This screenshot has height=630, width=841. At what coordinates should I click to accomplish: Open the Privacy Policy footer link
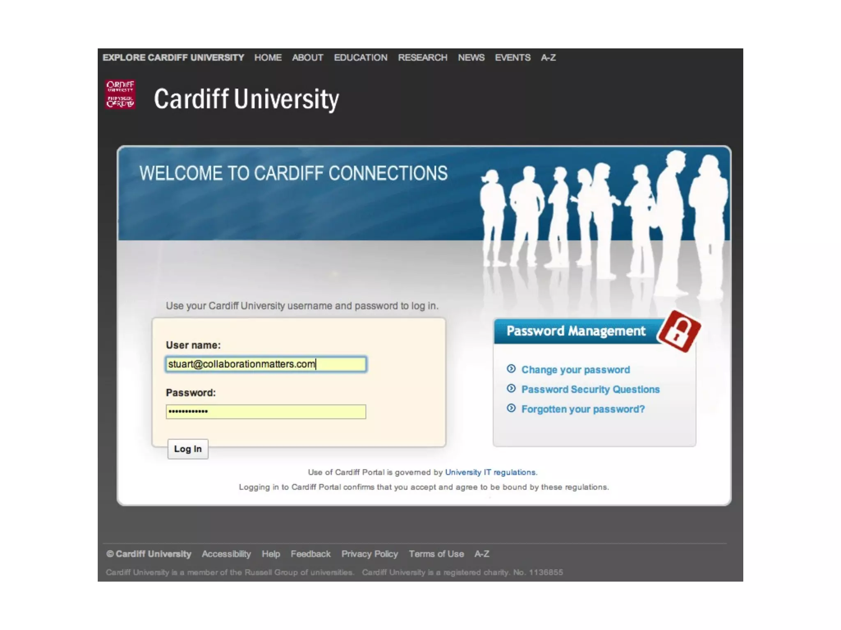[x=370, y=554]
